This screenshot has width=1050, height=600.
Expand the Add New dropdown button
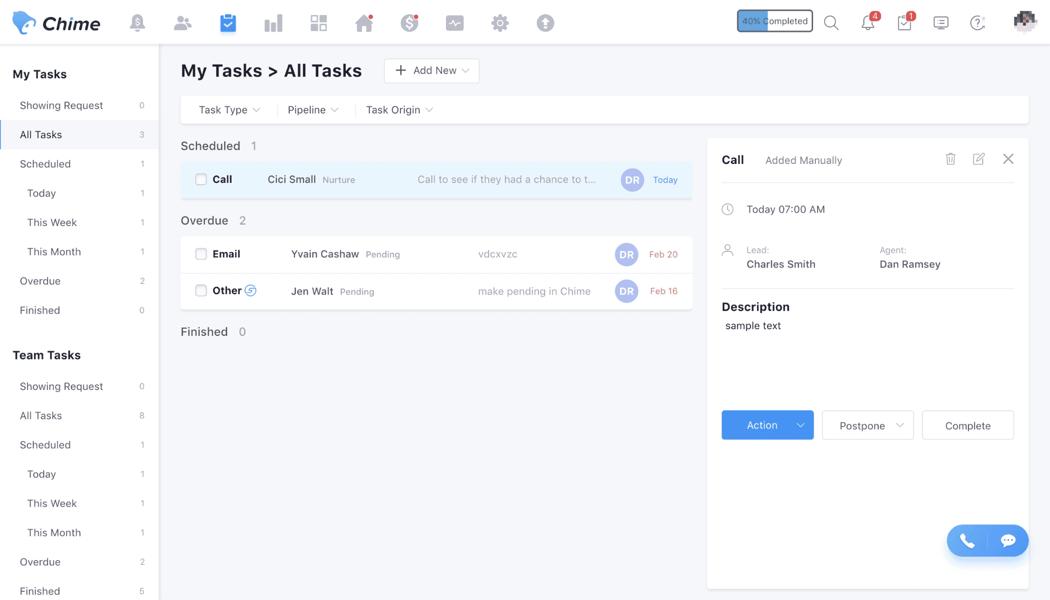coord(431,71)
